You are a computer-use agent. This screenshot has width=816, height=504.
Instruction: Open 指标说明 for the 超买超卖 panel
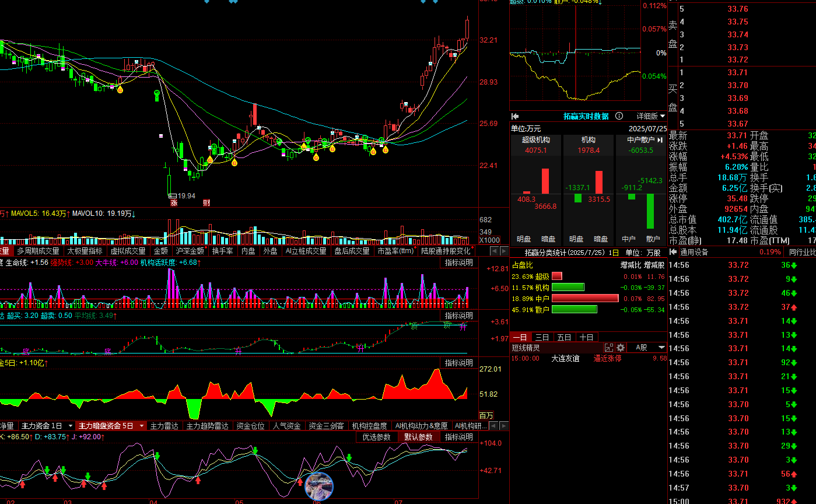pyautogui.click(x=459, y=316)
